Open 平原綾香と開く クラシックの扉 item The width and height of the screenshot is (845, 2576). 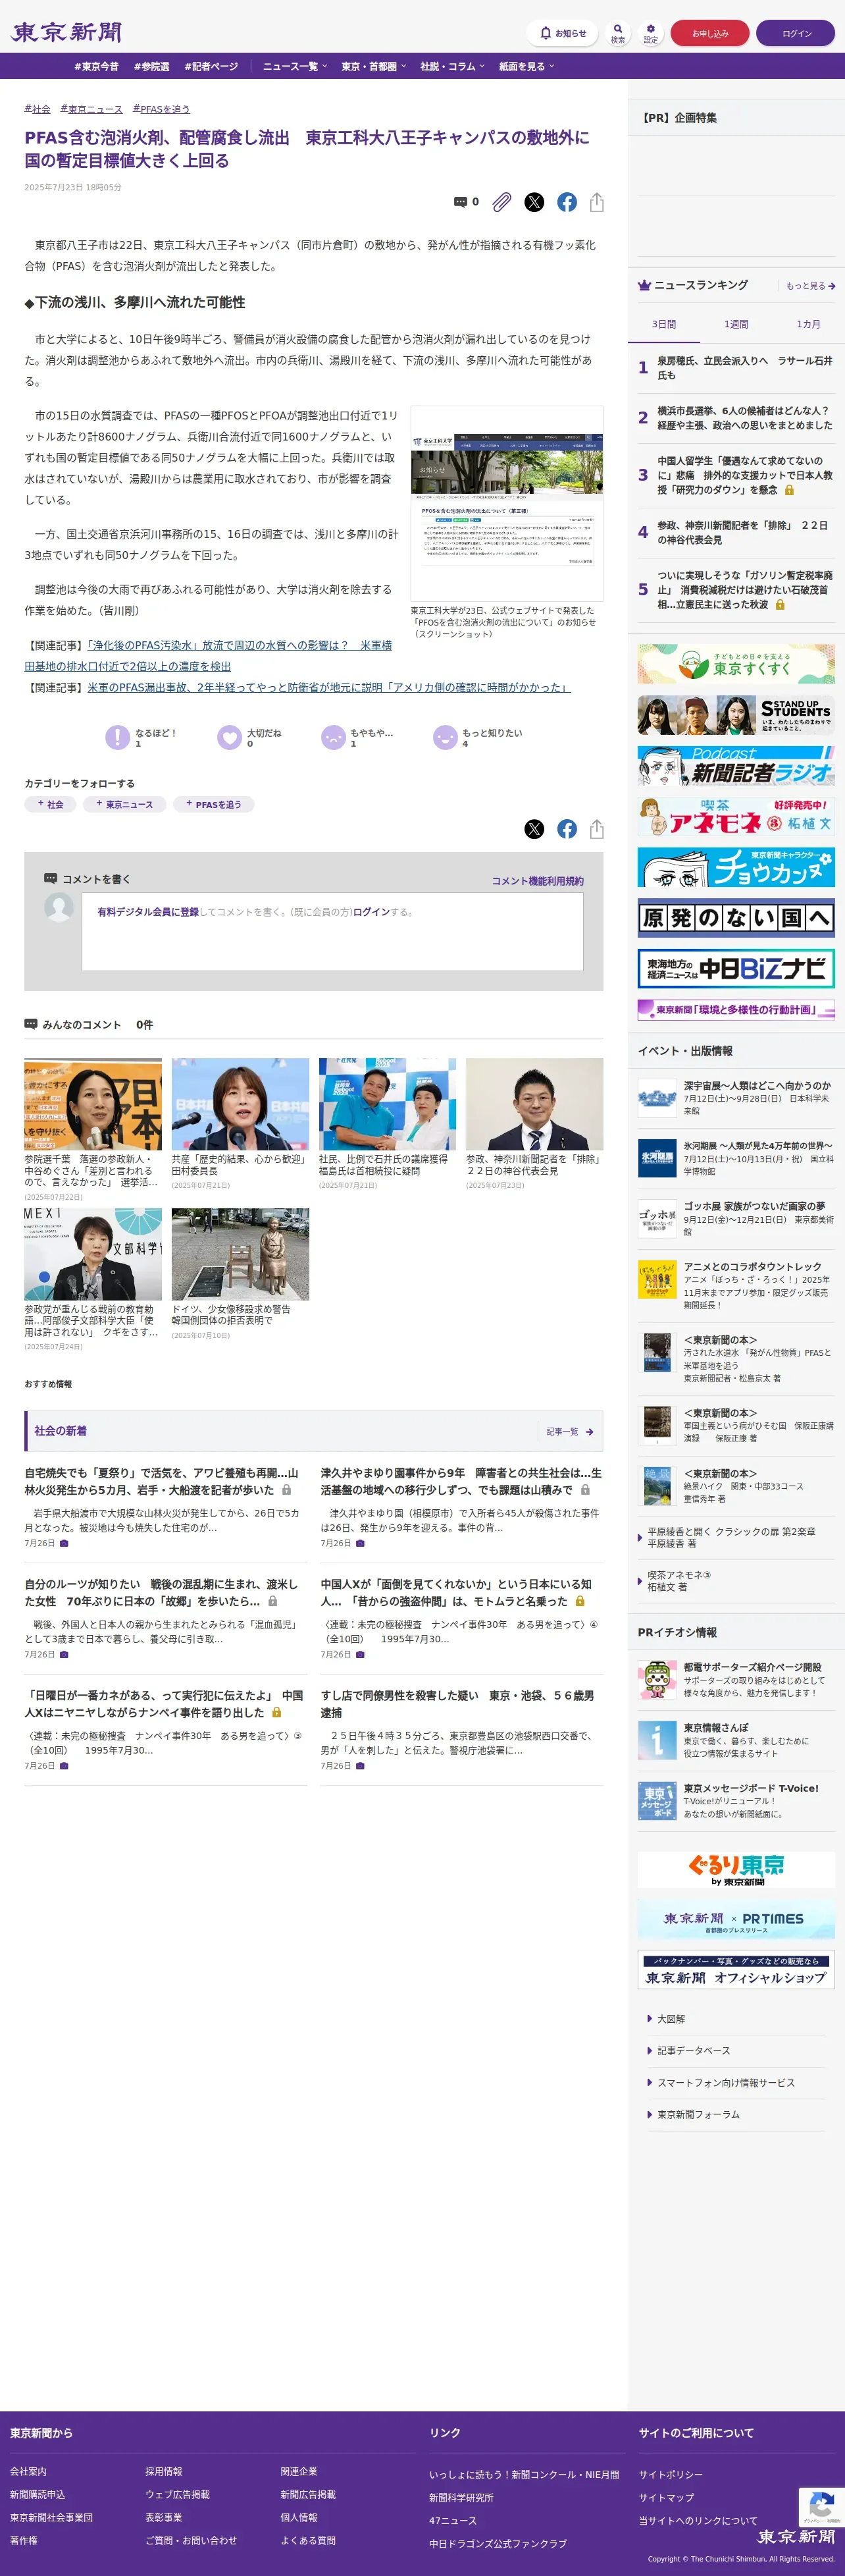tap(731, 1538)
